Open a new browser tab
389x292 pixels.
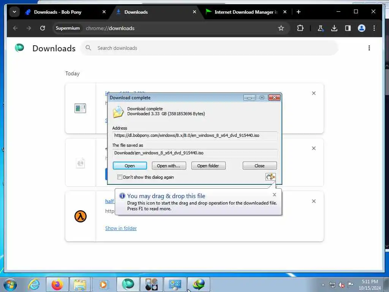[x=299, y=12]
